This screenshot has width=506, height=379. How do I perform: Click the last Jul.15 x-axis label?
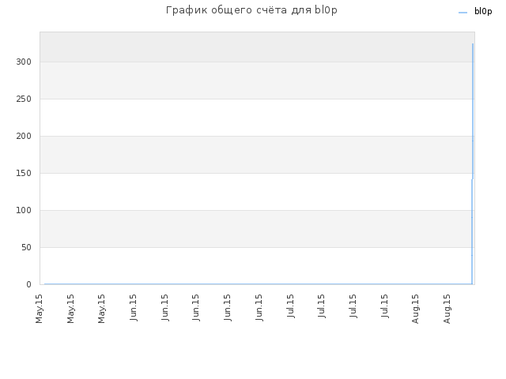pos(384,306)
